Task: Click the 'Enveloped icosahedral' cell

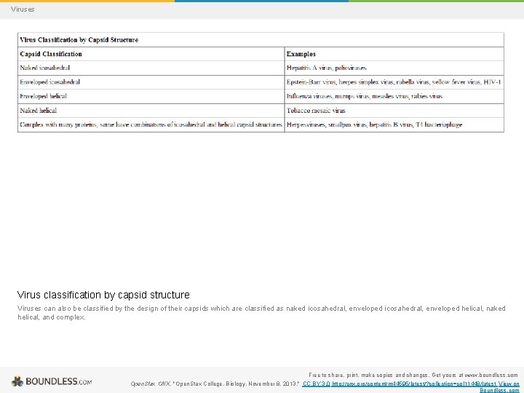Action: (x=151, y=82)
